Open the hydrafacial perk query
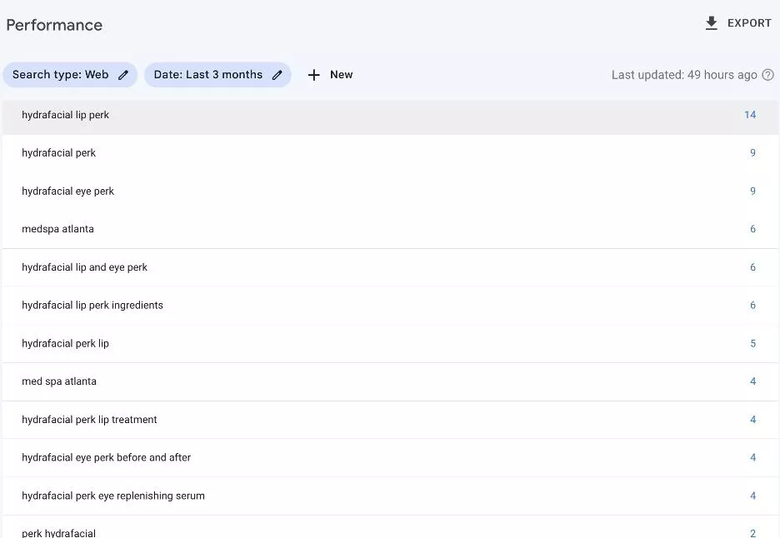This screenshot has height=538, width=780. pyautogui.click(x=59, y=153)
